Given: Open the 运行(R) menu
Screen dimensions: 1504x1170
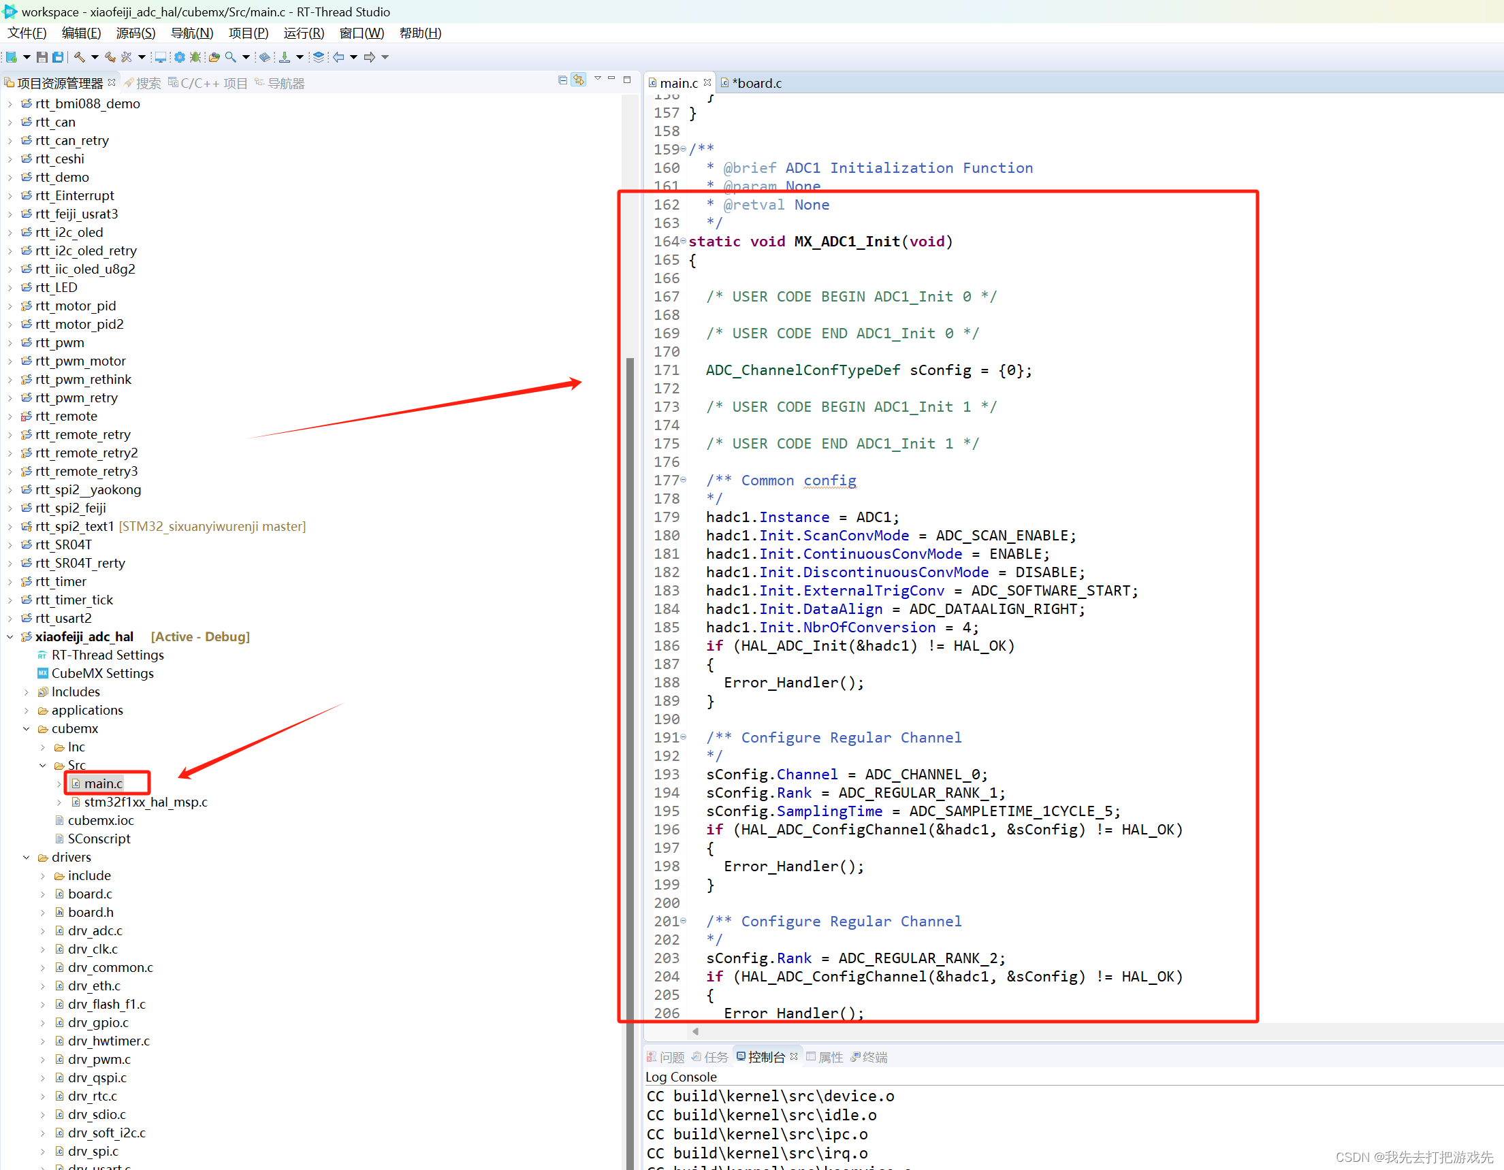Looking at the screenshot, I should tap(304, 33).
